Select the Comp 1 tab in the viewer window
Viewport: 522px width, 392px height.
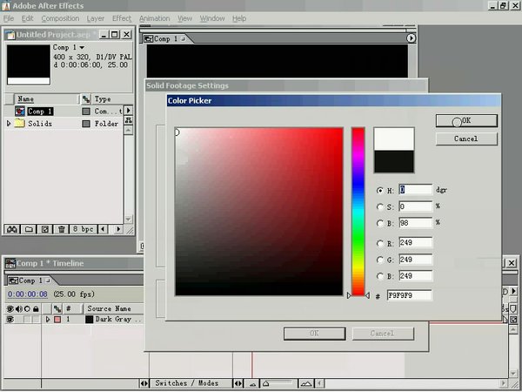[x=165, y=38]
